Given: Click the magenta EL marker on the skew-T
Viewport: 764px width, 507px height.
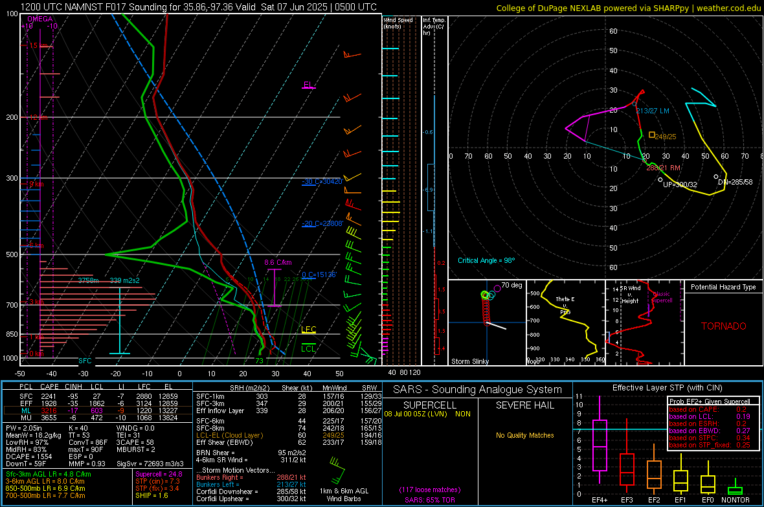Looking at the screenshot, I should (x=308, y=85).
